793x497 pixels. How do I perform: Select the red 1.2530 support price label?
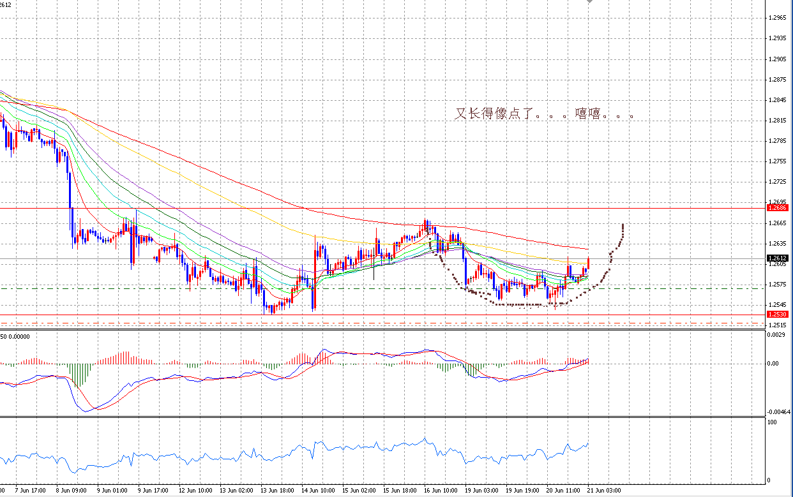pos(778,314)
